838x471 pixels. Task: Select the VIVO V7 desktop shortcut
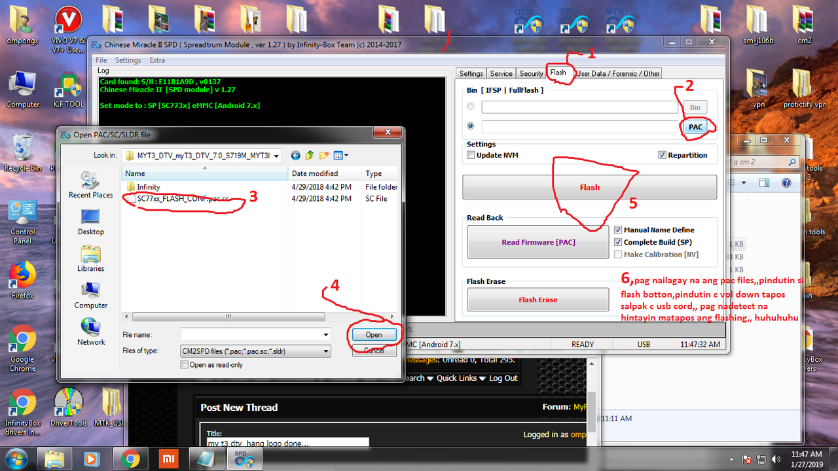[67, 29]
